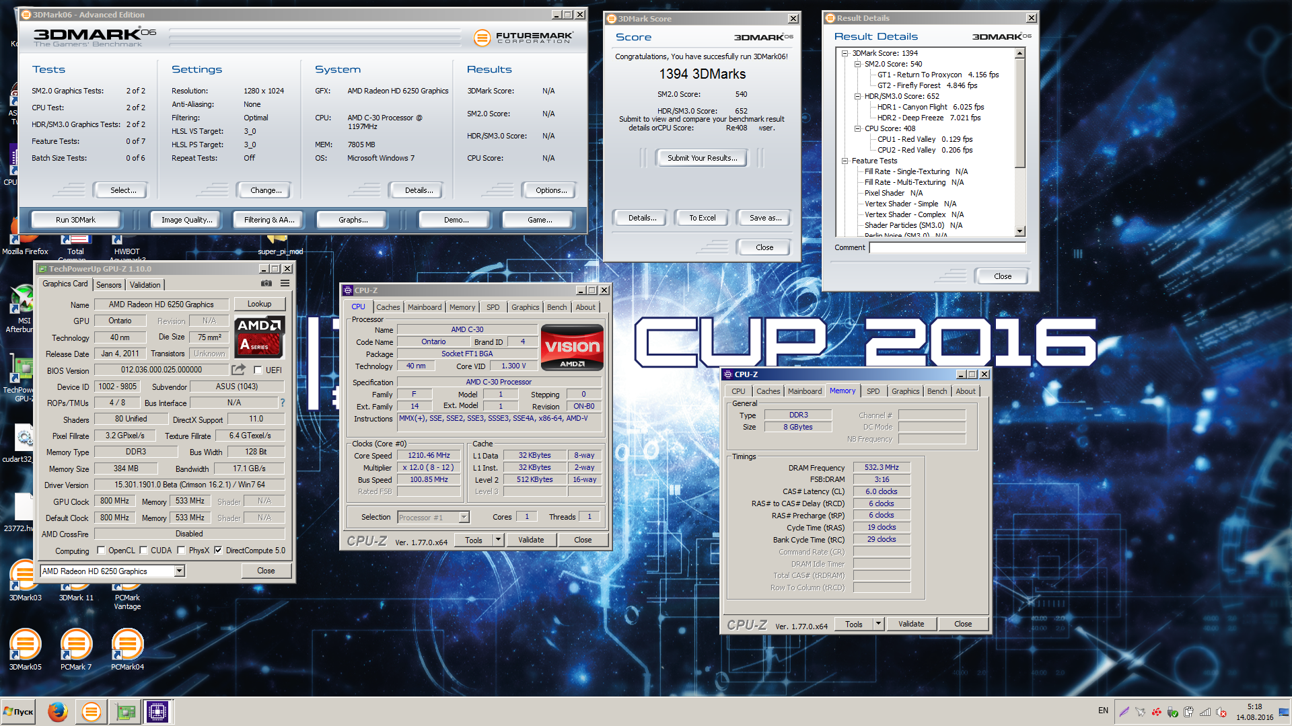Screen dimensions: 1292x726
Task: Toggle CUDA checkbox in GPU-Z
Action: click(x=143, y=551)
